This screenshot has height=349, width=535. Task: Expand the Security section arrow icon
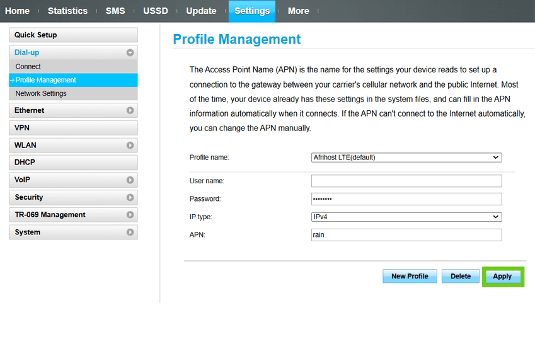coord(130,197)
